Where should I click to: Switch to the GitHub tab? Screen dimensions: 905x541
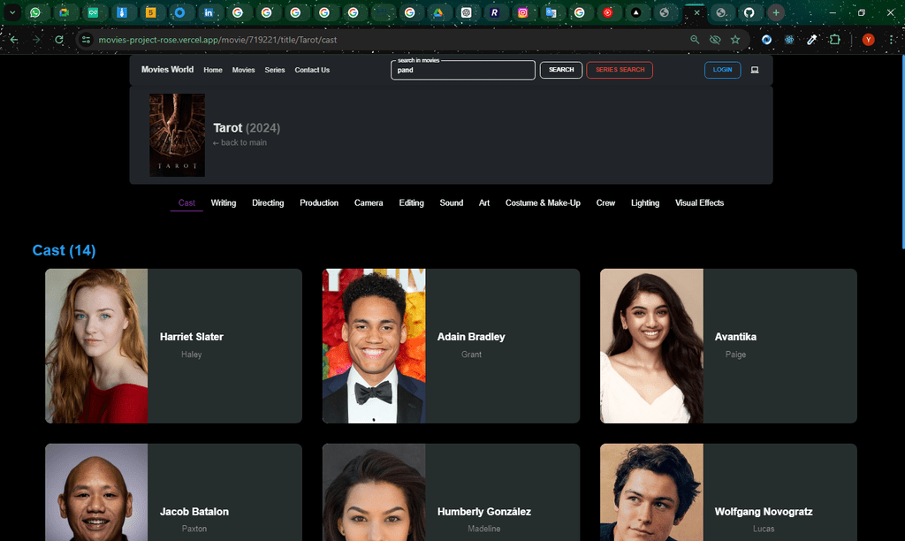[x=749, y=12]
